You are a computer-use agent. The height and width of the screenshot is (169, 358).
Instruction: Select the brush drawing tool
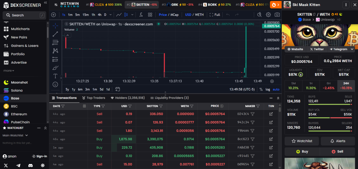point(55,68)
